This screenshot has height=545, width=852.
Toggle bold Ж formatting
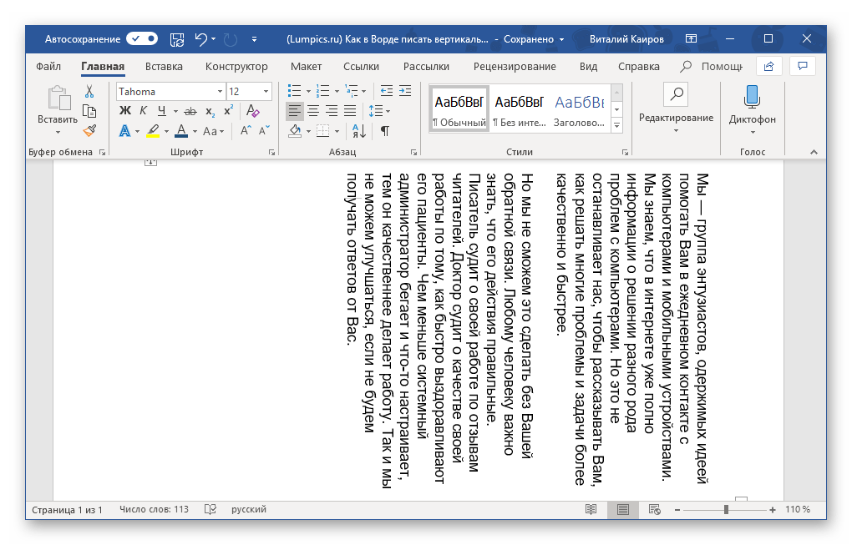[125, 111]
